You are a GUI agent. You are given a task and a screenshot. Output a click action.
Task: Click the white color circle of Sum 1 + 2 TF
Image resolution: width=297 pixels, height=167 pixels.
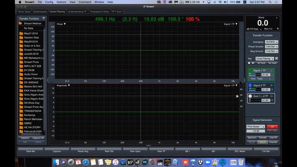pos(250,96)
